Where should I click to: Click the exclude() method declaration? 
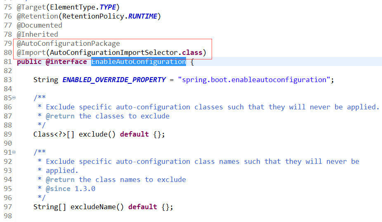(x=97, y=134)
